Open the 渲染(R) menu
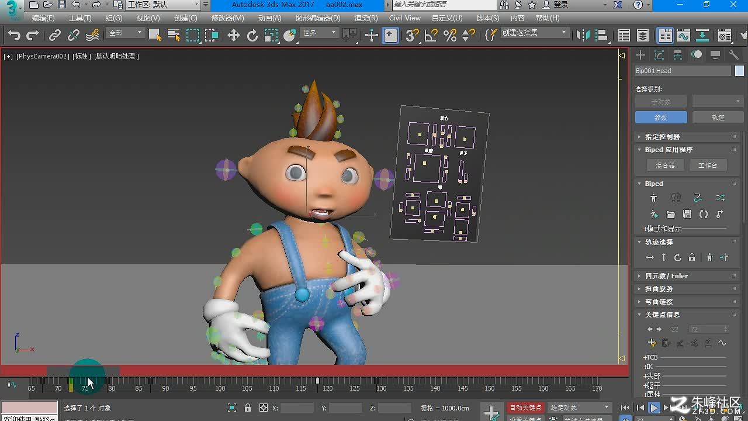The height and width of the screenshot is (421, 748). click(x=366, y=18)
